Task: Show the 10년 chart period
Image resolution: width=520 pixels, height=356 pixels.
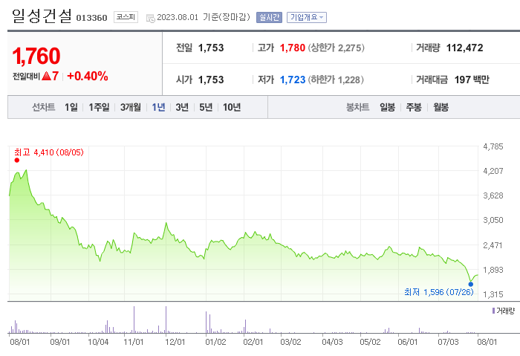Action: click(x=232, y=107)
